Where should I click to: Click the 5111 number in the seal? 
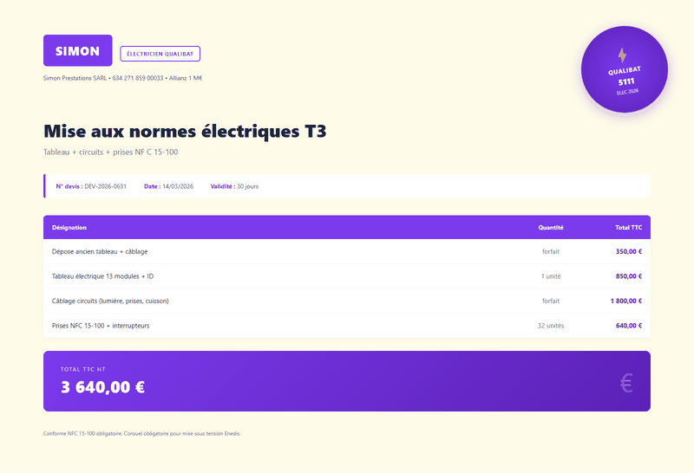tap(626, 81)
